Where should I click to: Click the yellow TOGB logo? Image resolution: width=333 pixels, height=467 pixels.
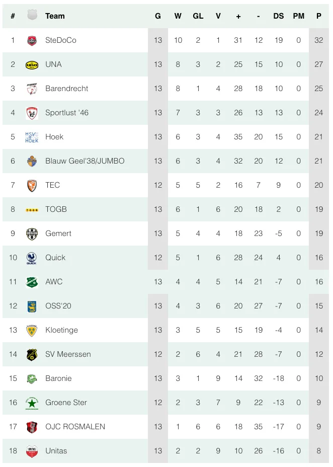click(x=32, y=210)
